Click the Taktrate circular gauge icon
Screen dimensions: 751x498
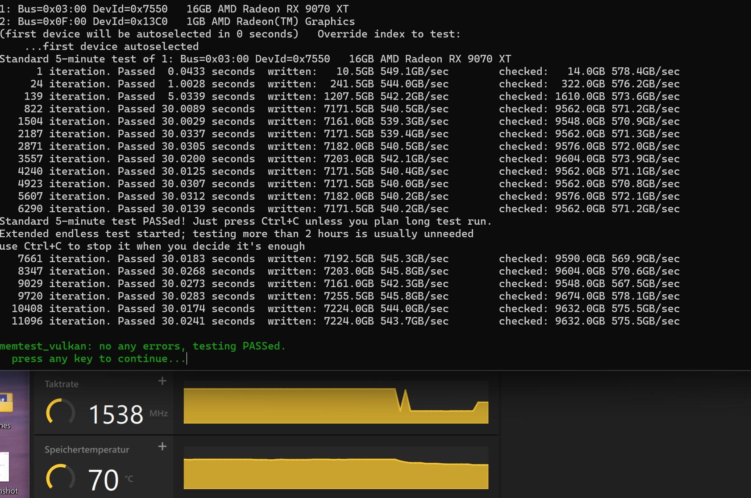pos(61,412)
